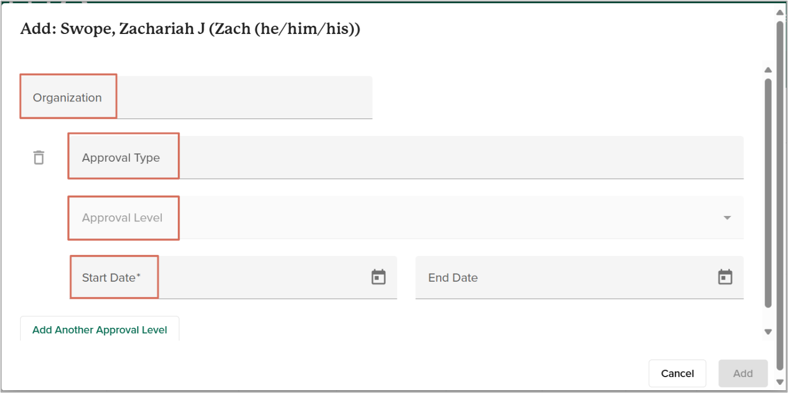Click the Add button
Image resolution: width=788 pixels, height=393 pixels.
coord(743,373)
